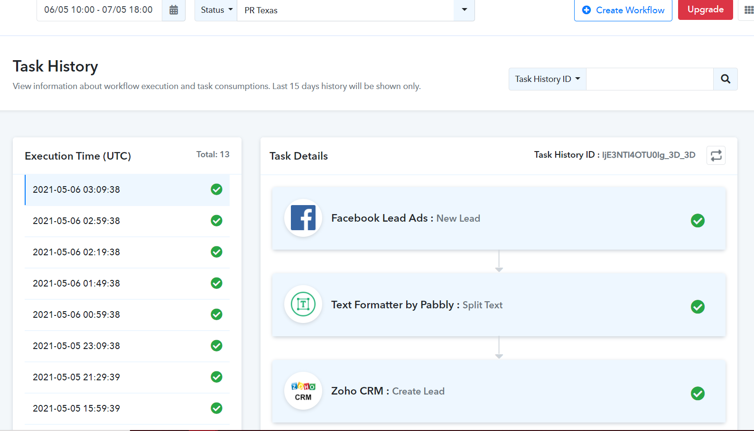Select execution 2021-05-06 02:59:38
Screen dimensions: 754x431
click(127, 221)
